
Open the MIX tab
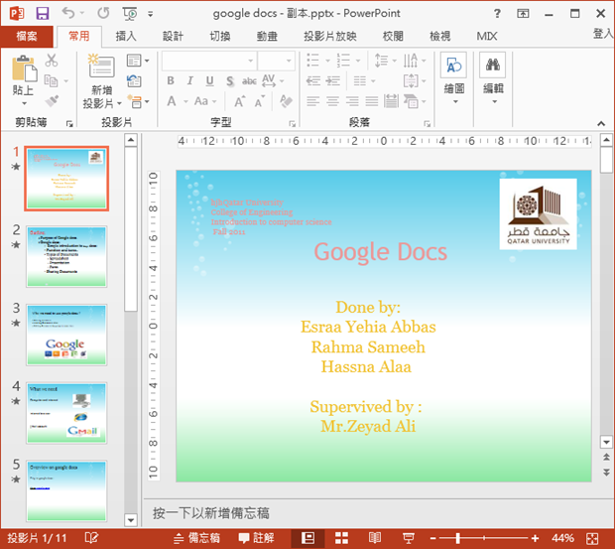487,37
